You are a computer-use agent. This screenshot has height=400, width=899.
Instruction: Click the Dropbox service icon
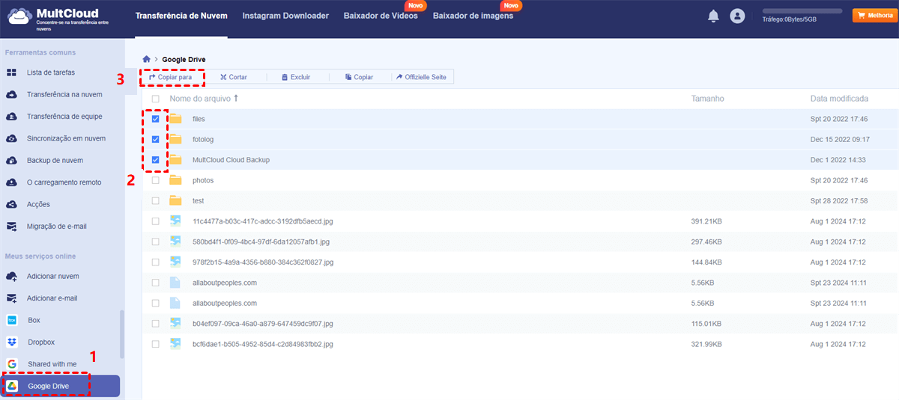tap(12, 342)
